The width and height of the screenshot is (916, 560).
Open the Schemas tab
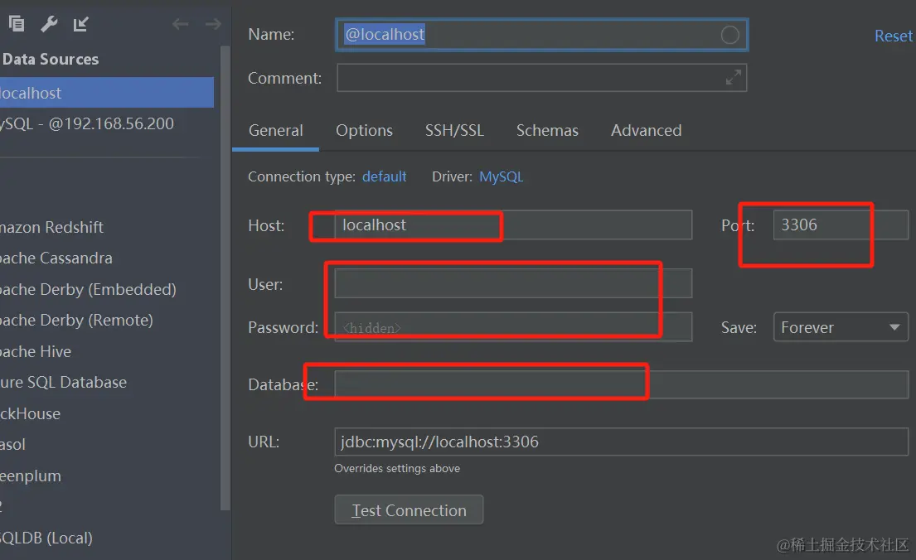tap(547, 130)
